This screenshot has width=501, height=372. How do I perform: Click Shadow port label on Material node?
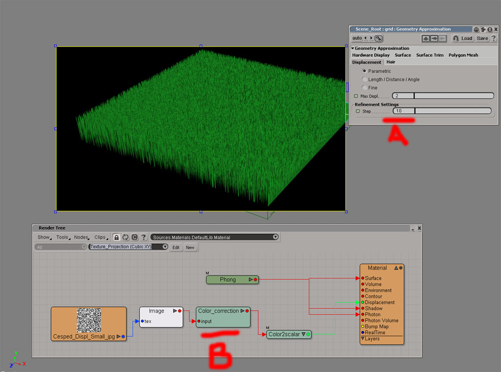(x=373, y=308)
